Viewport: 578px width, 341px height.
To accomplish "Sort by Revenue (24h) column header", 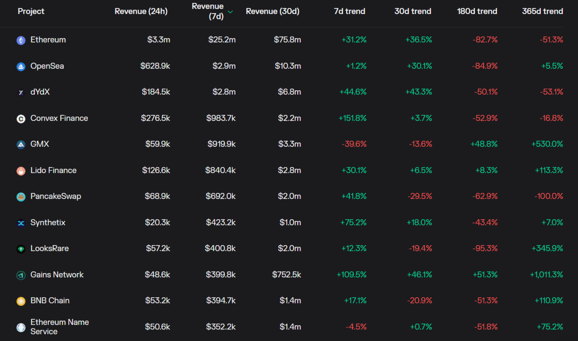I will [x=141, y=11].
